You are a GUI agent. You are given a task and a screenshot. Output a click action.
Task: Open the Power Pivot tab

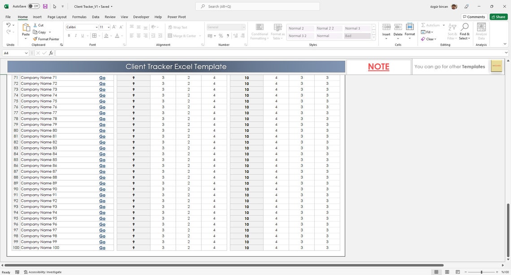click(x=176, y=17)
